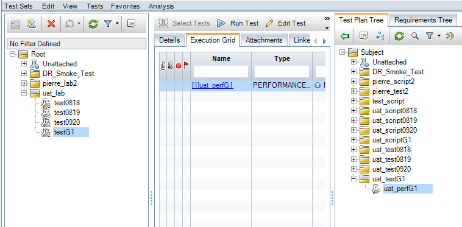Open the Favorites menu
This screenshot has width=462, height=227.
[x=125, y=6]
